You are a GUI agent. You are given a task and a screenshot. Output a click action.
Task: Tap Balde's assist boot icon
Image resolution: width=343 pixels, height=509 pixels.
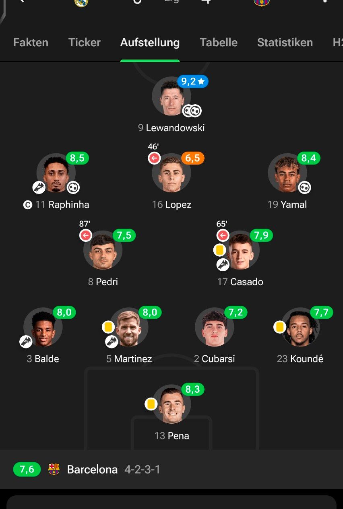(26, 342)
